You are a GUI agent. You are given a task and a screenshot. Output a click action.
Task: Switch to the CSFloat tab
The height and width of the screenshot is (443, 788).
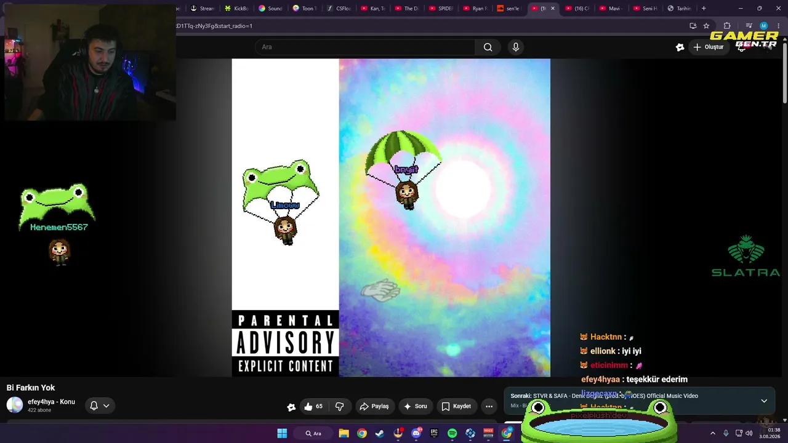tap(339, 9)
